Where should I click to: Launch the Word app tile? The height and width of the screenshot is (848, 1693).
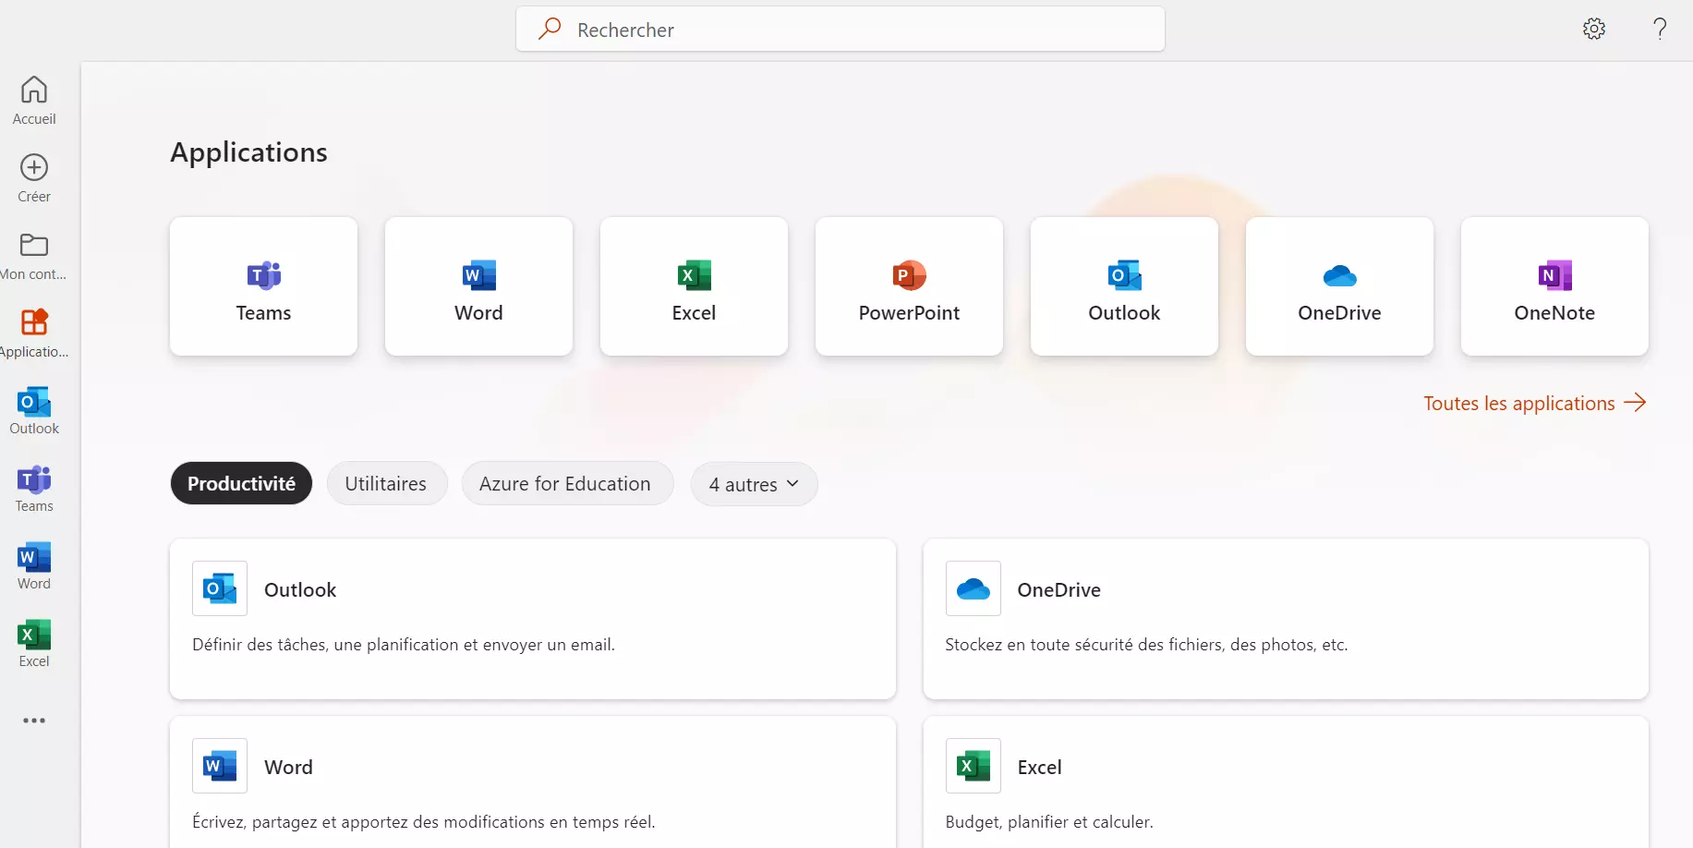tap(478, 286)
